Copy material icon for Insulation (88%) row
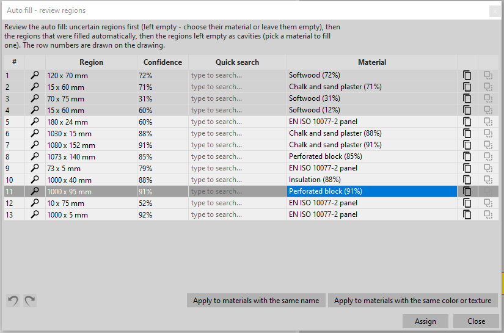The height and width of the screenshot is (333, 504). [x=467, y=180]
